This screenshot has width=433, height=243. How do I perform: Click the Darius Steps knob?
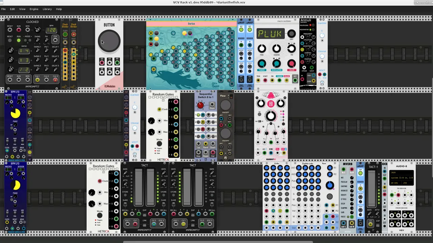click(173, 33)
